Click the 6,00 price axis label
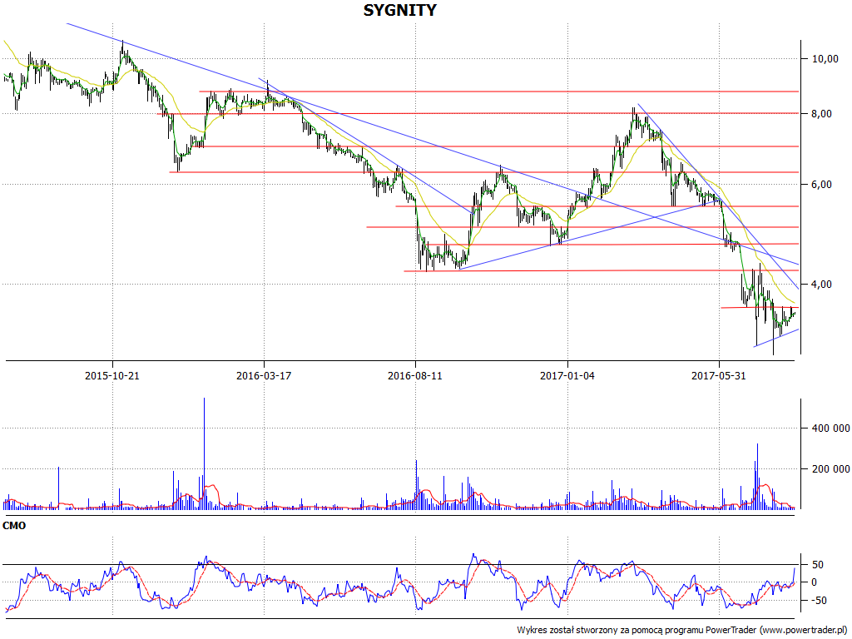Viewport: 852px width, 639px height. tap(821, 185)
